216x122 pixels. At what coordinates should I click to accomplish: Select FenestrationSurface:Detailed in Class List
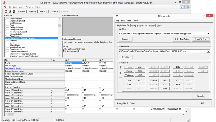pos(32,38)
